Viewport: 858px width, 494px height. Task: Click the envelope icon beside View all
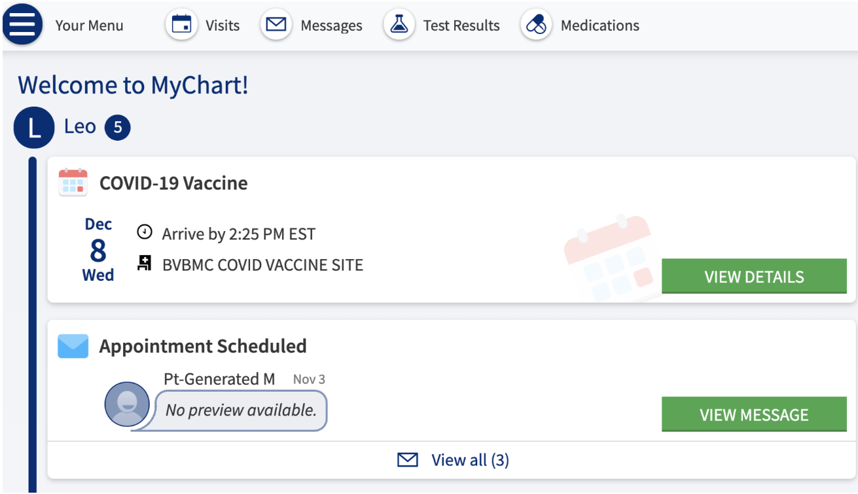click(x=408, y=461)
